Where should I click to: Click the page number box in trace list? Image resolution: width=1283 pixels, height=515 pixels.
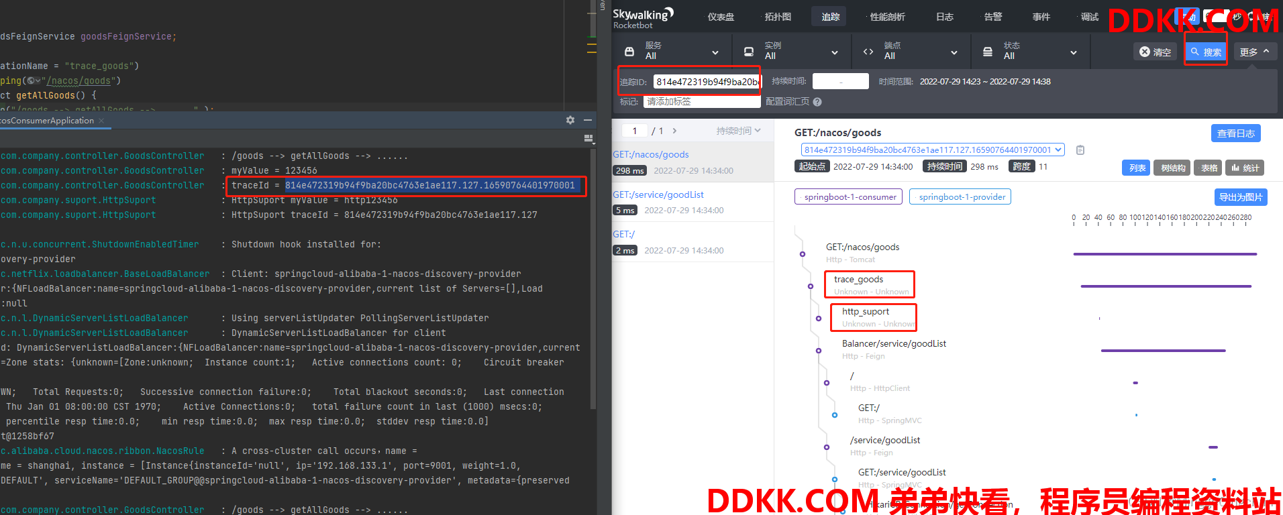point(634,131)
